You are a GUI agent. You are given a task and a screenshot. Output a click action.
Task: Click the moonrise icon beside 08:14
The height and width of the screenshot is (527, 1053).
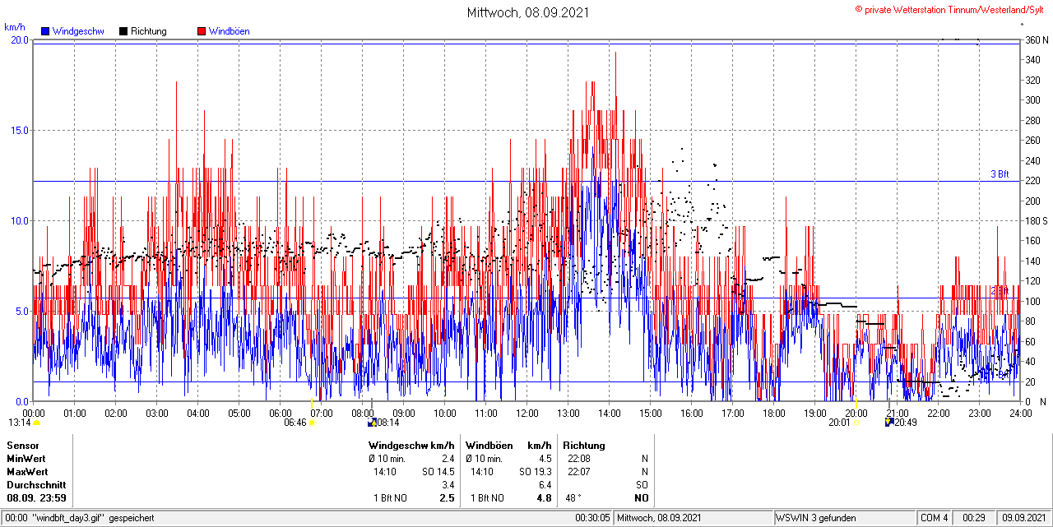click(x=372, y=423)
